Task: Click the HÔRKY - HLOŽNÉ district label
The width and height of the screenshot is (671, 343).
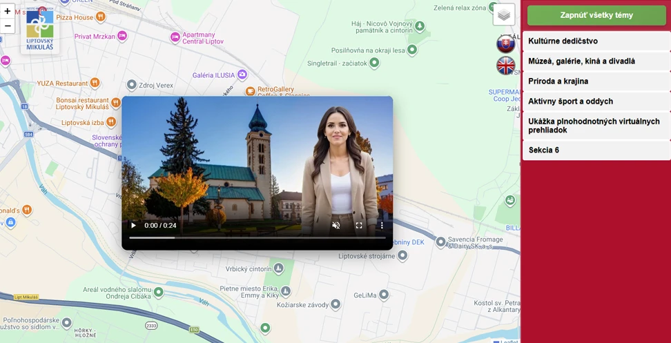Action: (85, 333)
